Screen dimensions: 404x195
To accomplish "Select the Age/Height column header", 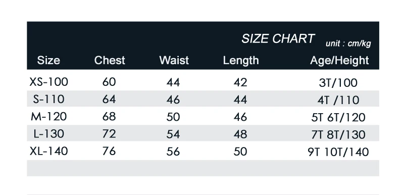I will (x=339, y=61).
